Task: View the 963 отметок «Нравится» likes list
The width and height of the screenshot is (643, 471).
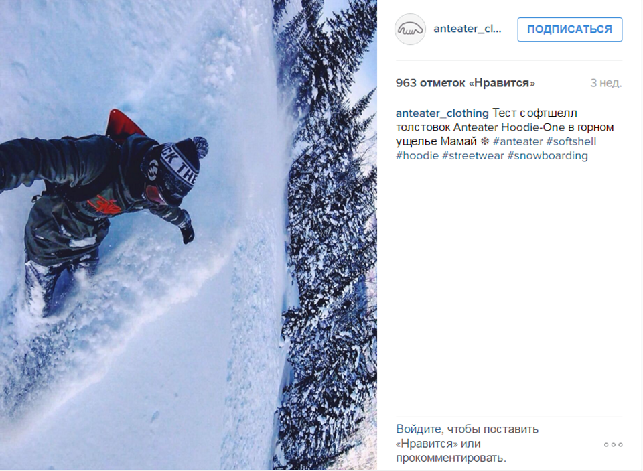Action: click(x=465, y=83)
